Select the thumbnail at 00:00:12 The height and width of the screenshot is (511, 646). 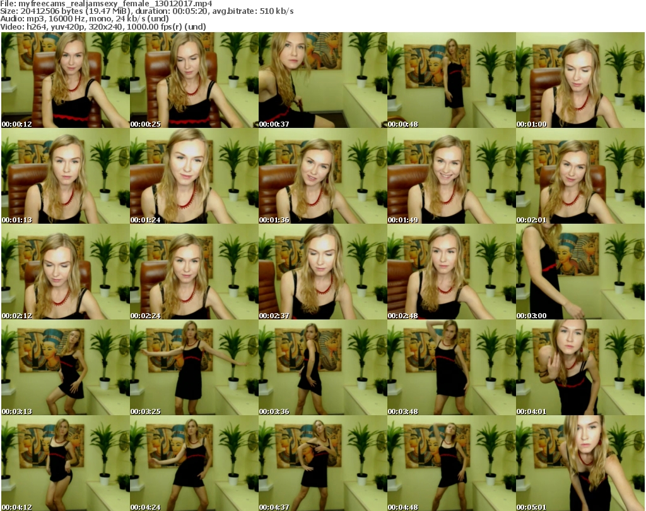(66, 80)
